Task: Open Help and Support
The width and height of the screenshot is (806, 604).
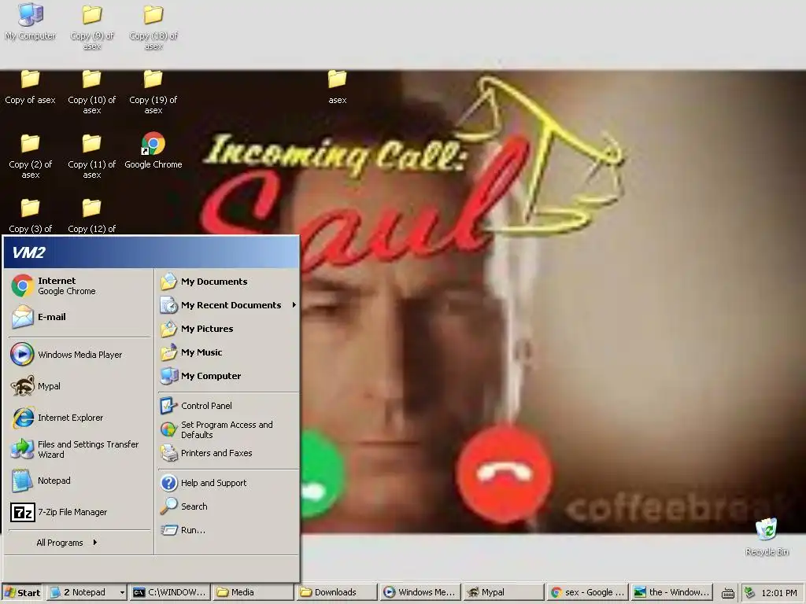Action: coord(227,483)
